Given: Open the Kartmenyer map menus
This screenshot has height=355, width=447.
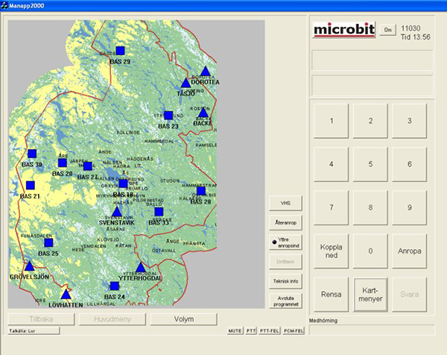Looking at the screenshot, I should pyautogui.click(x=370, y=293).
